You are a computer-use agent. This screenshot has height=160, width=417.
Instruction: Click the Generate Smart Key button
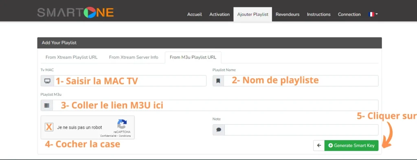tap(351, 145)
